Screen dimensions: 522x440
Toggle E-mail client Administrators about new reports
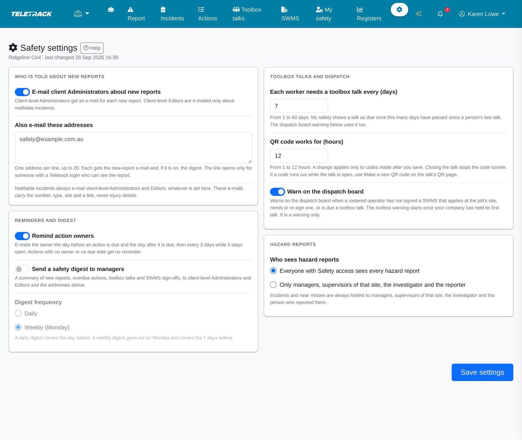click(22, 92)
